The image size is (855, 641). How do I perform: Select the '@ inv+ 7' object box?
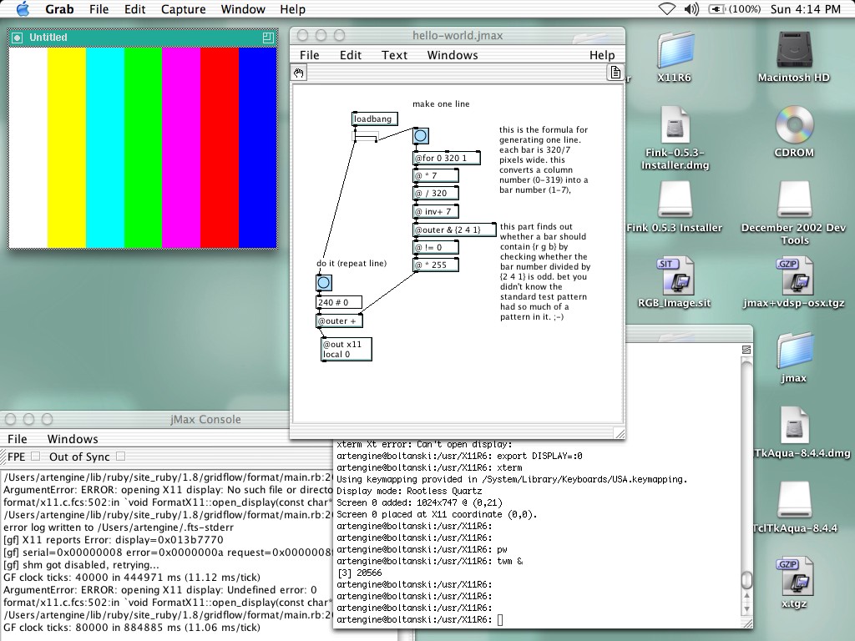[x=436, y=211]
